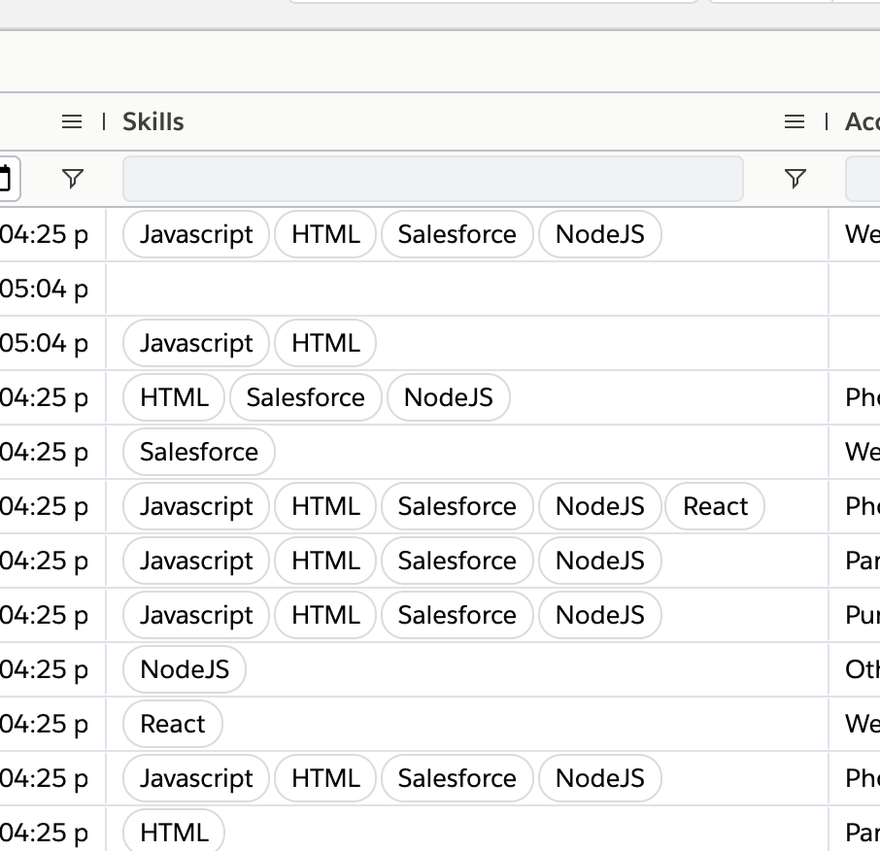Click the HTML chip in the bottom row
This screenshot has width=880, height=851.
(174, 833)
